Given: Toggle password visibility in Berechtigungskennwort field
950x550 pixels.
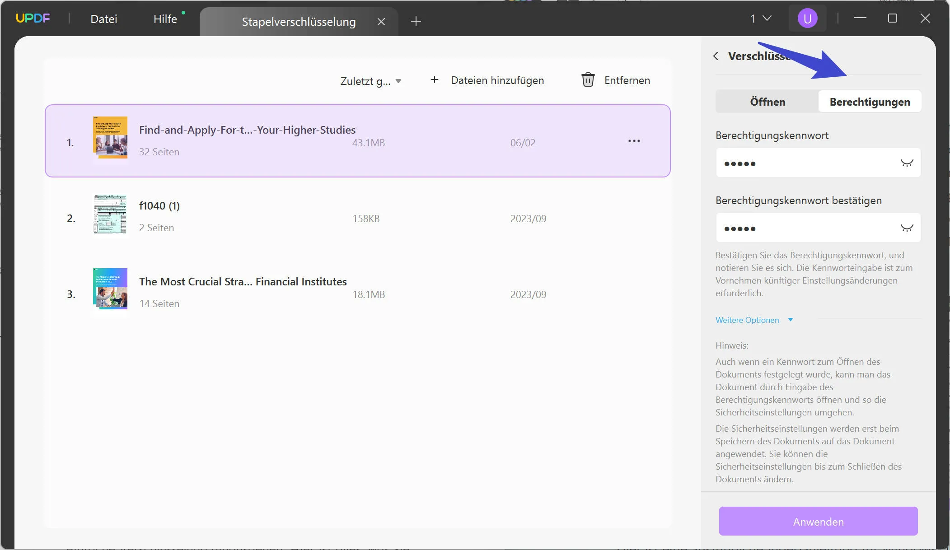Looking at the screenshot, I should coord(906,163).
